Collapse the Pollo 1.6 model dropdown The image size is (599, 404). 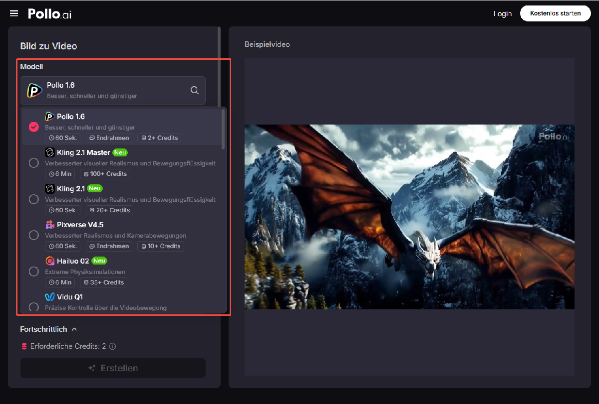tap(112, 90)
